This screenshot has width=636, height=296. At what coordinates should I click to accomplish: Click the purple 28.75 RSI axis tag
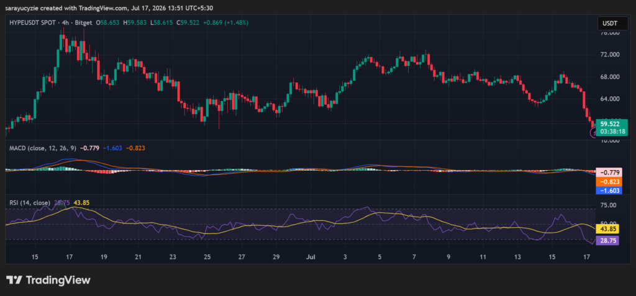point(607,240)
